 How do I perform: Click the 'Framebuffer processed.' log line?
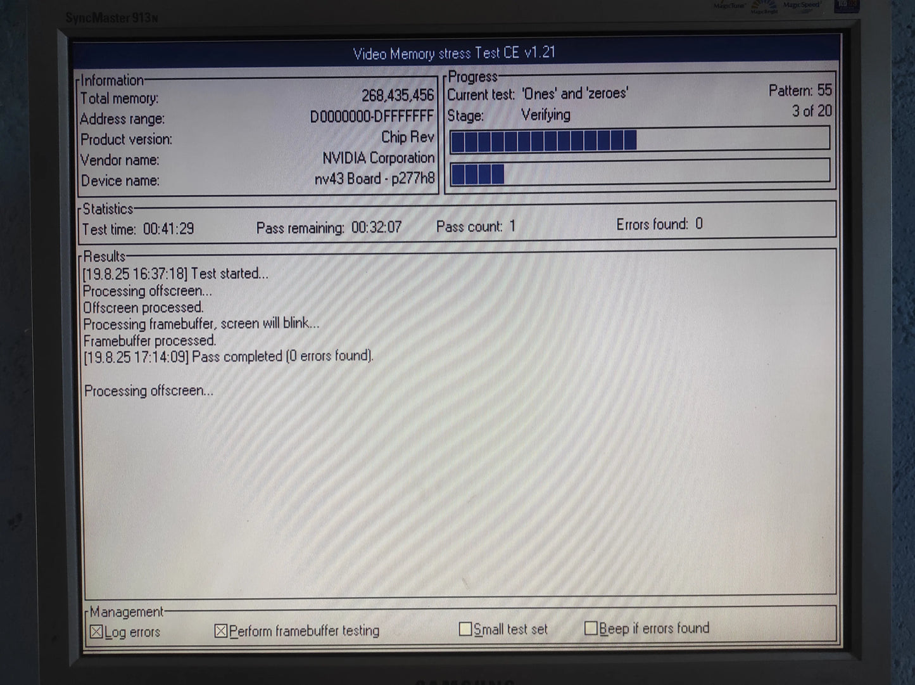tap(149, 340)
